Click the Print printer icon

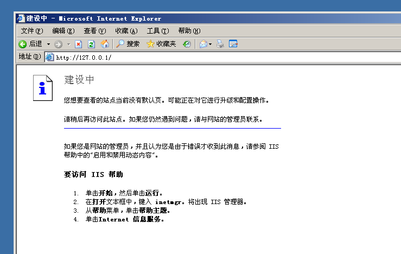pos(220,44)
